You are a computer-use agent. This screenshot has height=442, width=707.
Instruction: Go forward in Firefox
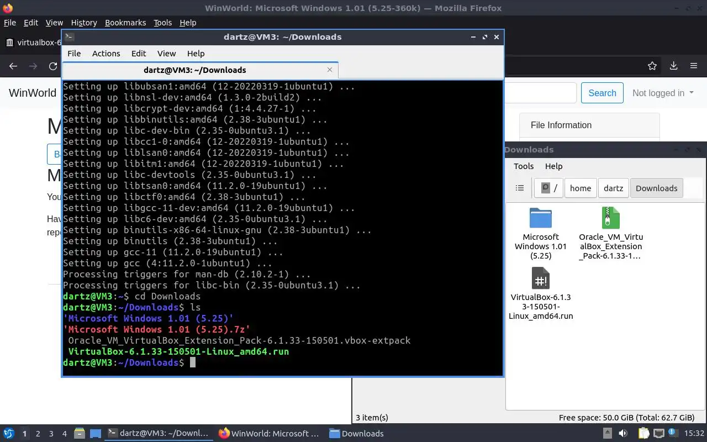point(33,66)
